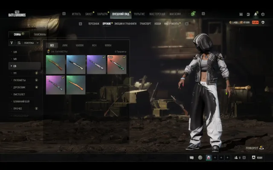Open the weapon skin filter funnel icon
The width and height of the screenshot is (273, 170).
[x=12, y=43]
